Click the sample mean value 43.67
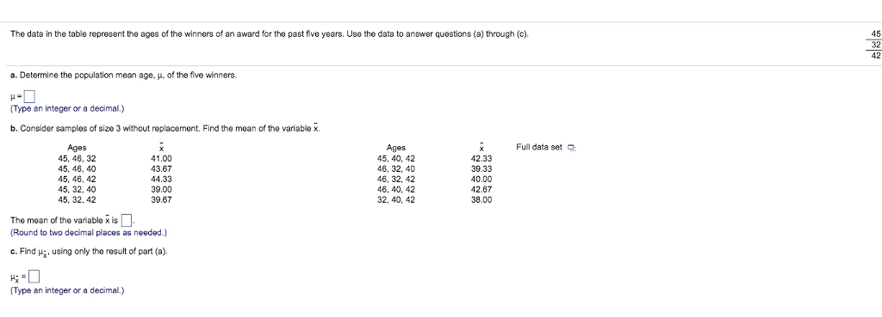This screenshot has height=317, width=882. [x=161, y=168]
